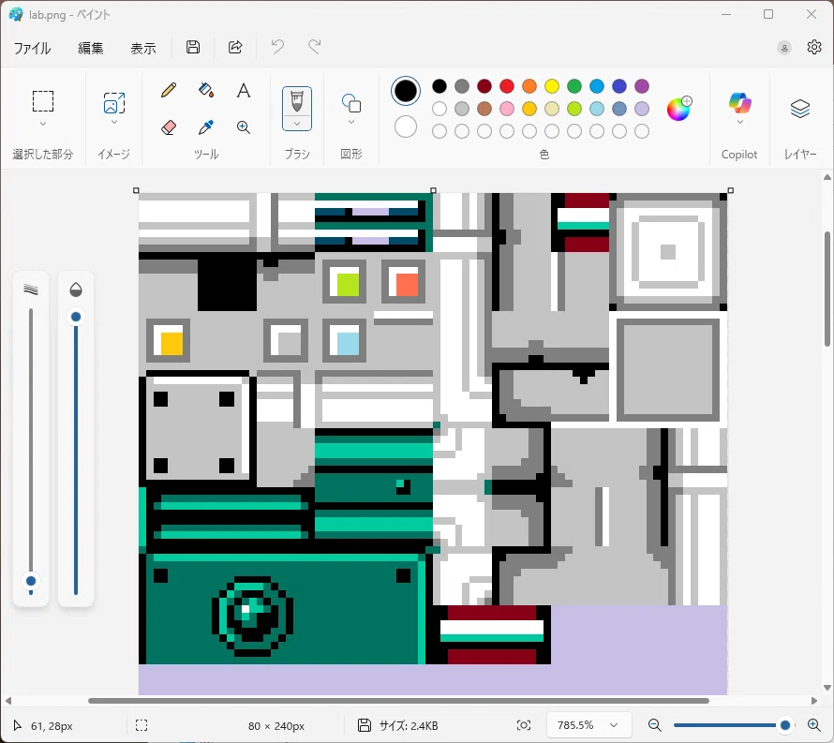This screenshot has width=834, height=743.
Task: Open the ファイル menu
Action: coord(33,49)
